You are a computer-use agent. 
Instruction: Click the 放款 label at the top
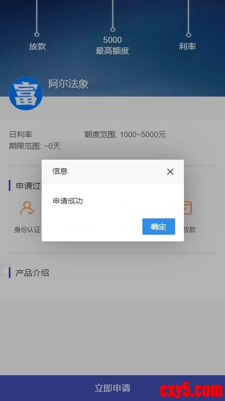(37, 47)
